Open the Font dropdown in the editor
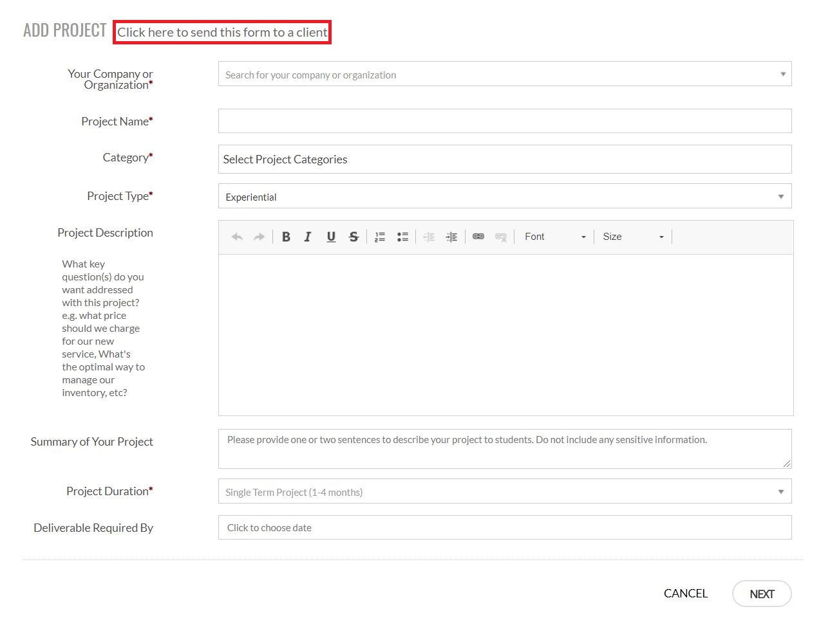This screenshot has width=830, height=618. point(554,237)
